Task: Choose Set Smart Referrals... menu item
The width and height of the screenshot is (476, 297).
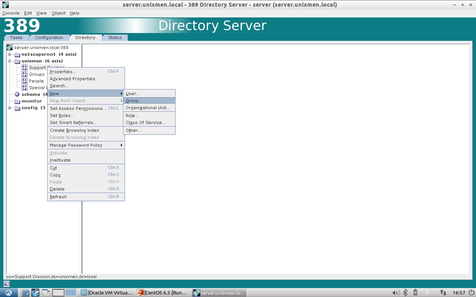Action: click(86, 123)
